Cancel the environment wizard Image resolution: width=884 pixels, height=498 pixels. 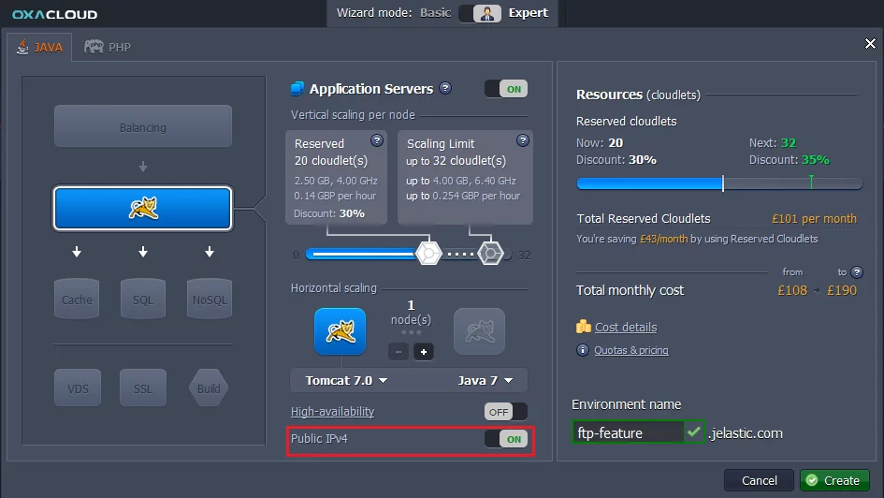759,480
